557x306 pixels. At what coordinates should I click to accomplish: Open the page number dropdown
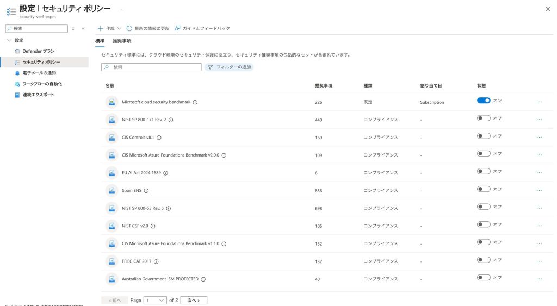155,300
